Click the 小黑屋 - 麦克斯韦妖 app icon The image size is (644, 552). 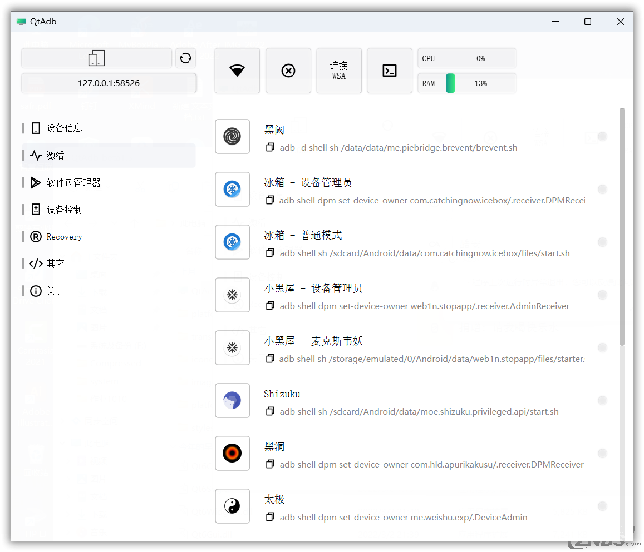233,348
